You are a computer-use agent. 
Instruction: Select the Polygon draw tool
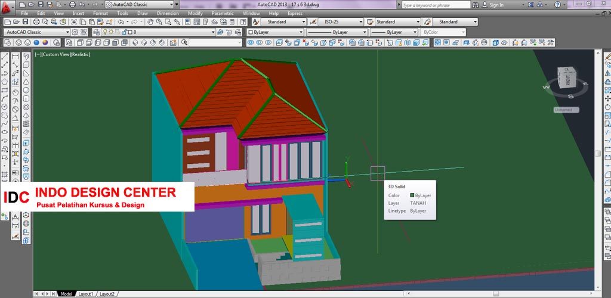(5, 82)
